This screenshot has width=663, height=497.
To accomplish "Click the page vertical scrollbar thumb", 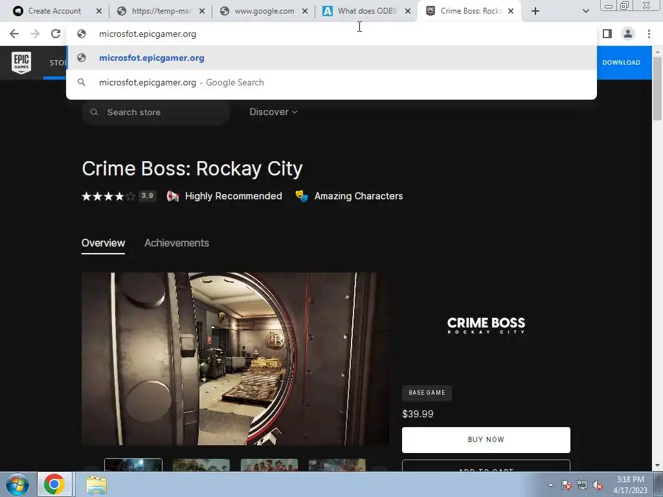I will [x=657, y=88].
